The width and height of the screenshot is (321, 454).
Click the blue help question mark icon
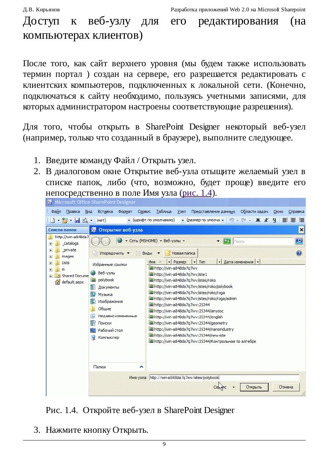coord(299,253)
